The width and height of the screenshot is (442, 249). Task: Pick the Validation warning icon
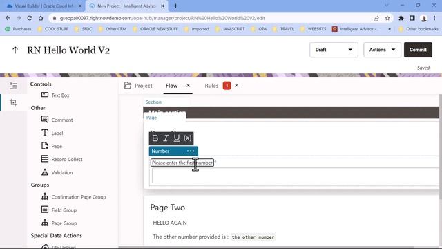pos(44,172)
